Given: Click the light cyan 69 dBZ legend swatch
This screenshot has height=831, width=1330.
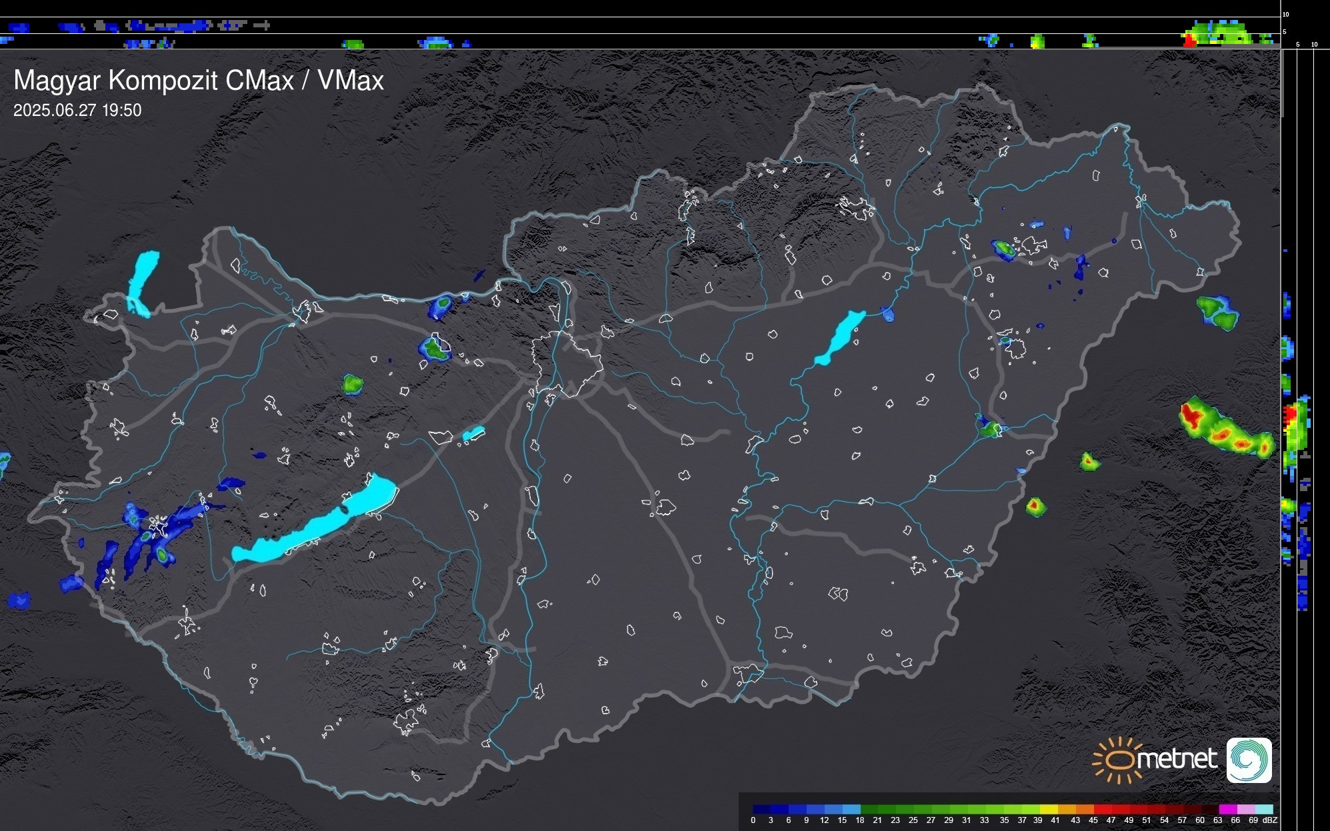Looking at the screenshot, I should click(x=1263, y=809).
